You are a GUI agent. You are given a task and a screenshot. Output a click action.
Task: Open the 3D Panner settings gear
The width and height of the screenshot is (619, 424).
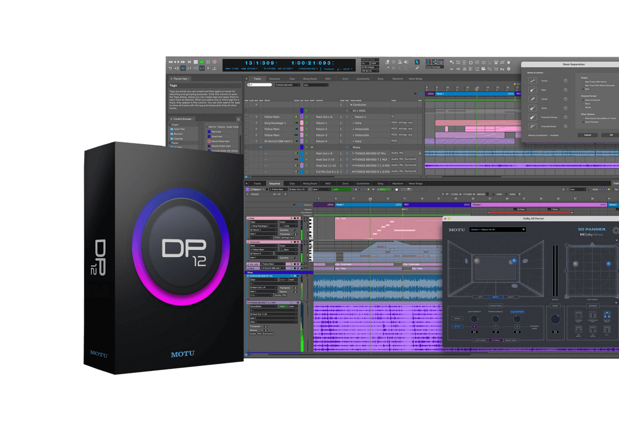pos(615,230)
